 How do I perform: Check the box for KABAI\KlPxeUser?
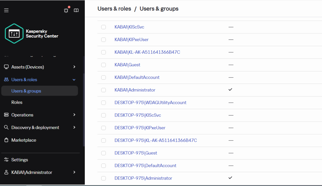click(104, 40)
